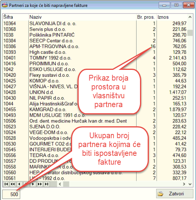Screen dimensions: 196x200
Task: Select row VEGE-DOM d.o.o.
Action: tap(95, 132)
